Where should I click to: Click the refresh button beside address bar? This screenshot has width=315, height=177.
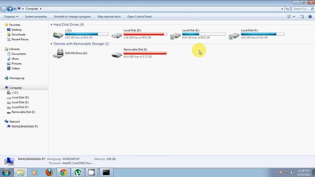(287, 9)
